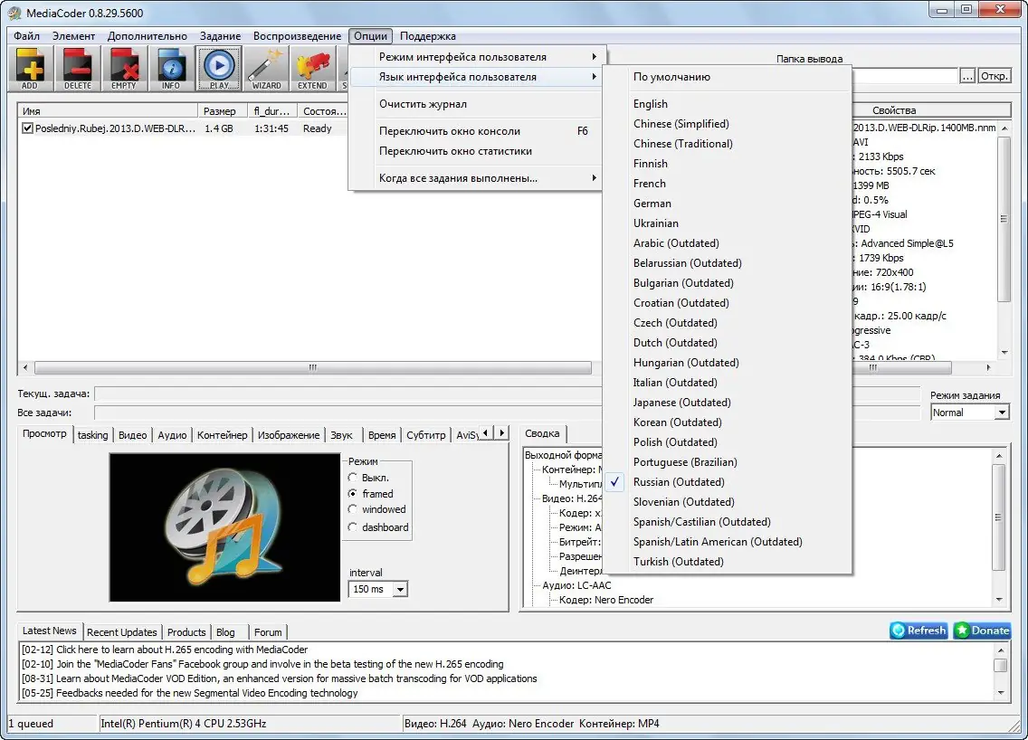Select Portuguese (Brazilian) language
Screen dimensions: 1028x740
[x=727, y=462]
